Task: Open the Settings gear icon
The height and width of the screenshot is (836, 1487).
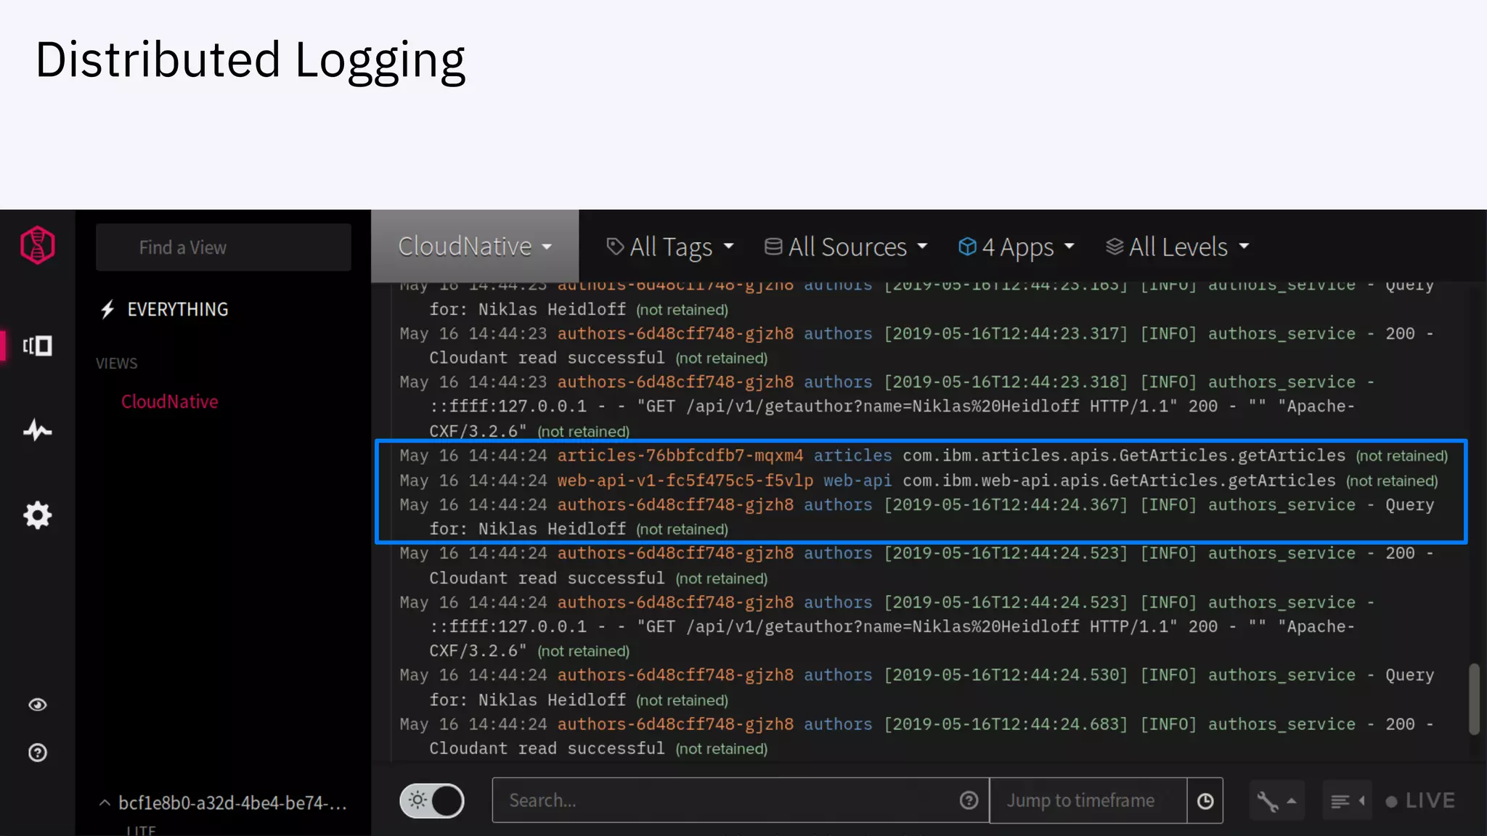Action: click(x=37, y=515)
